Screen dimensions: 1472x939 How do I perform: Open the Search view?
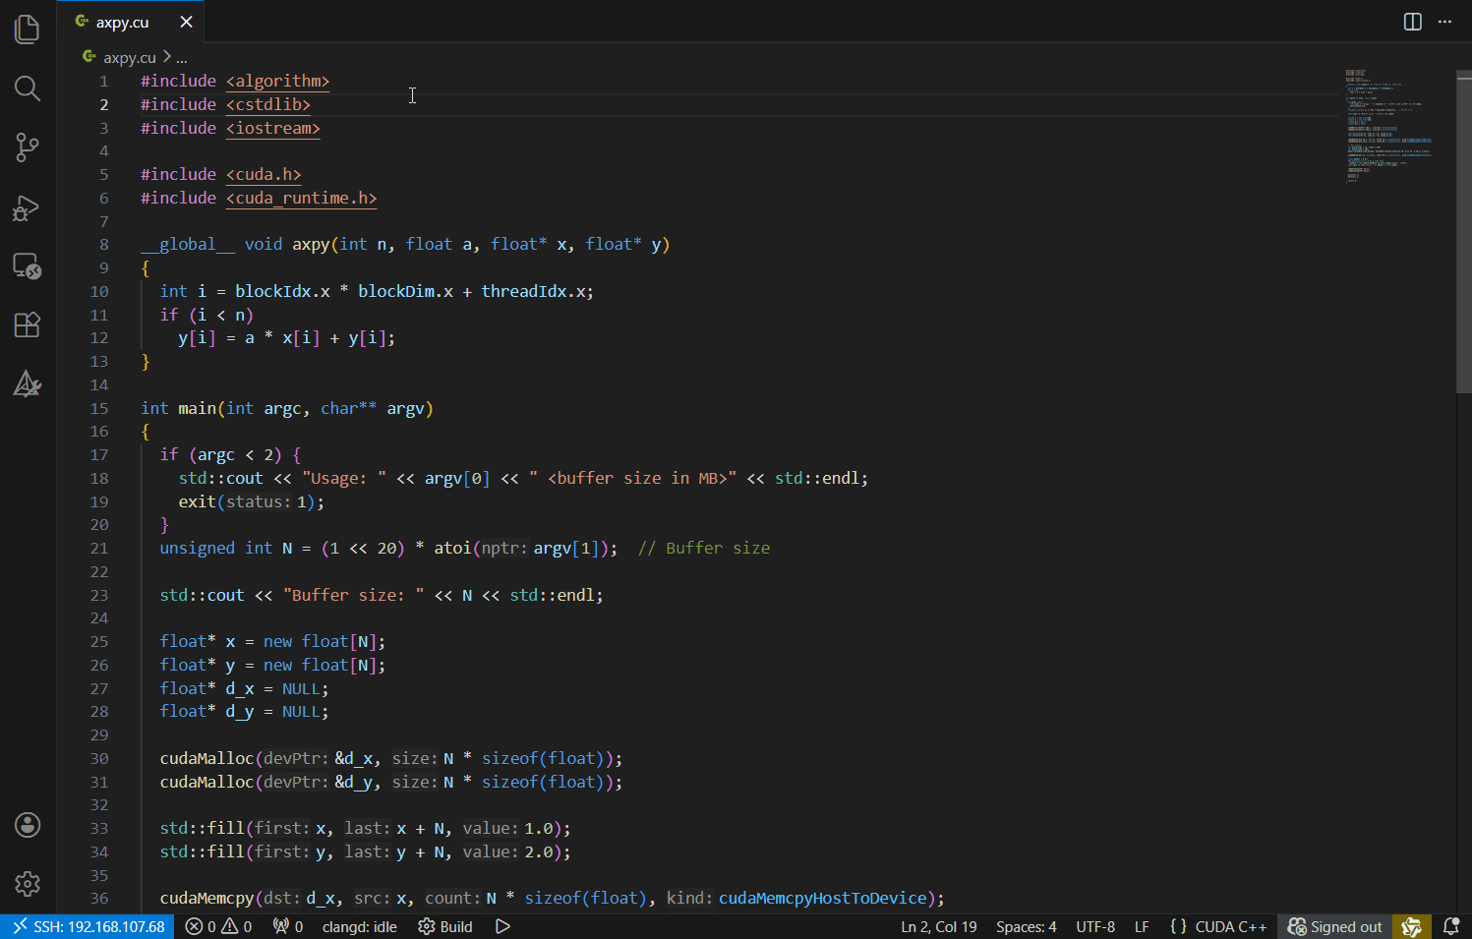point(28,88)
